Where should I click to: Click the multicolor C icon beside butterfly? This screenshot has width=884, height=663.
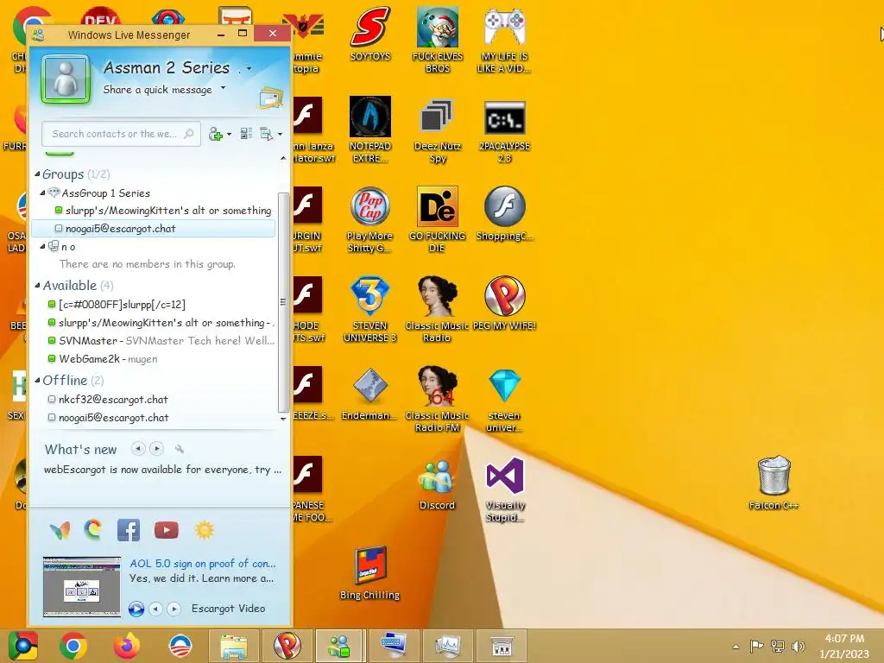coord(93,529)
